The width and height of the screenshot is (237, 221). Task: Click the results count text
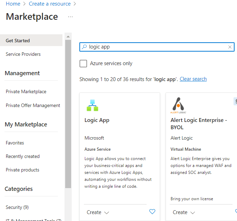pos(129,79)
